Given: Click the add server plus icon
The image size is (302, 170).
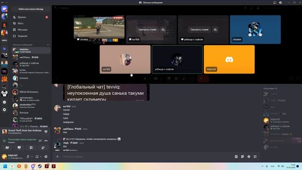Looking at the screenshot, I should pyautogui.click(x=4, y=102).
